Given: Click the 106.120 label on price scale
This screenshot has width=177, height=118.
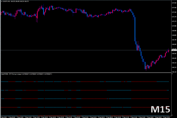Looking at the screenshot, I should pos(174,72).
